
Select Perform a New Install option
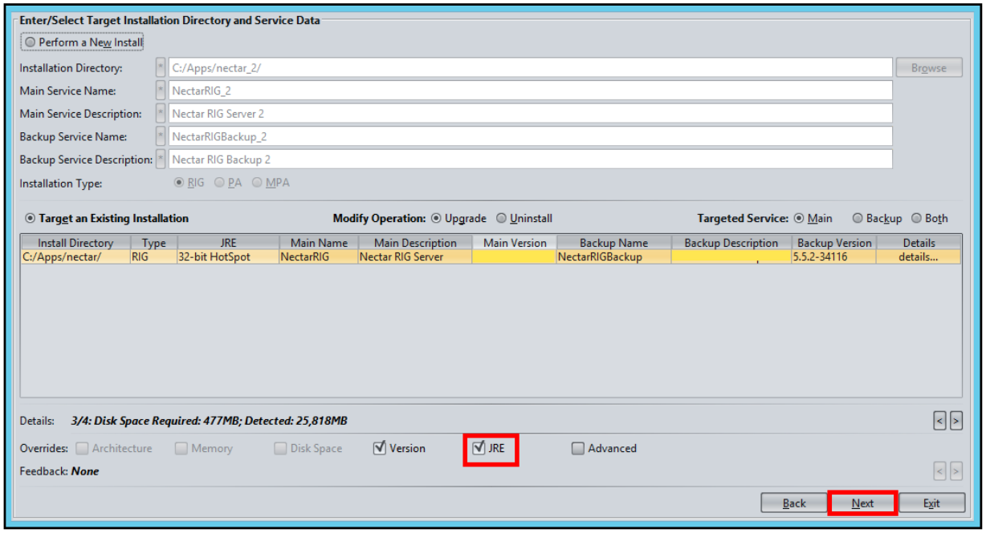(84, 42)
